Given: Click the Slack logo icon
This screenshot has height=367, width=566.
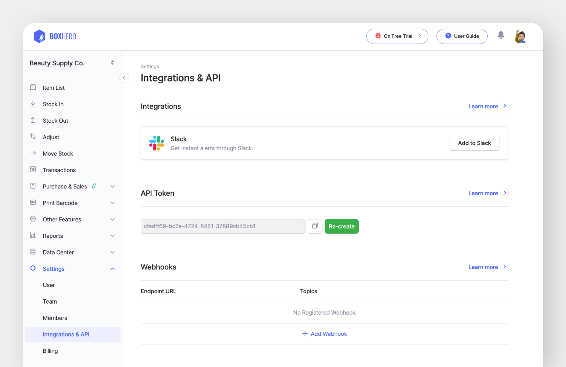Looking at the screenshot, I should click(x=157, y=143).
